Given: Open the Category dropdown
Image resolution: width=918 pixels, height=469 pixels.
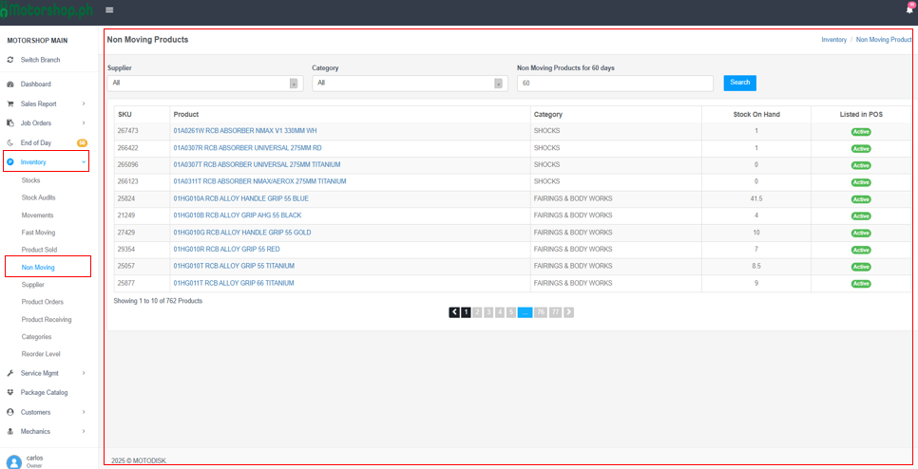Looking at the screenshot, I should coord(409,84).
